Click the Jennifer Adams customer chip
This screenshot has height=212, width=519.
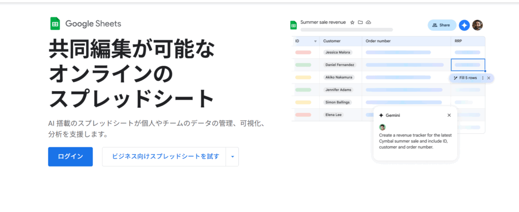(338, 90)
